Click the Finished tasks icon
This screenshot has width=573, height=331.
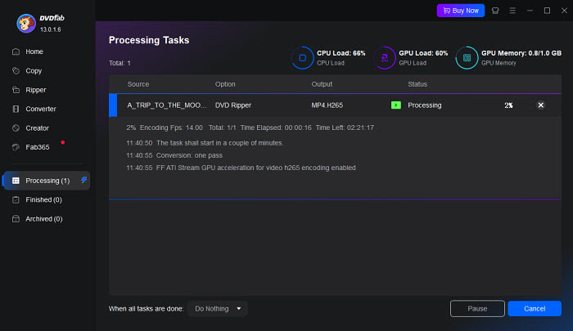[x=16, y=199]
